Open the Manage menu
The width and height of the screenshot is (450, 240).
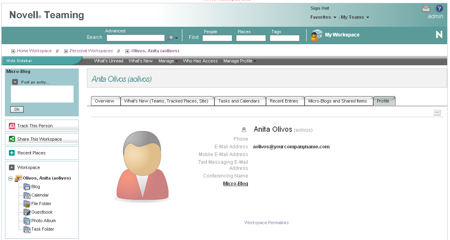(167, 60)
